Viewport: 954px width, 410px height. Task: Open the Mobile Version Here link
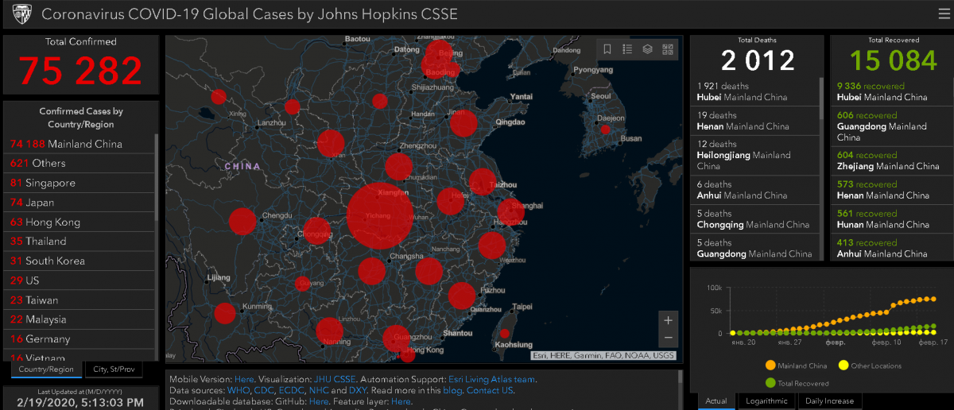coord(244,380)
